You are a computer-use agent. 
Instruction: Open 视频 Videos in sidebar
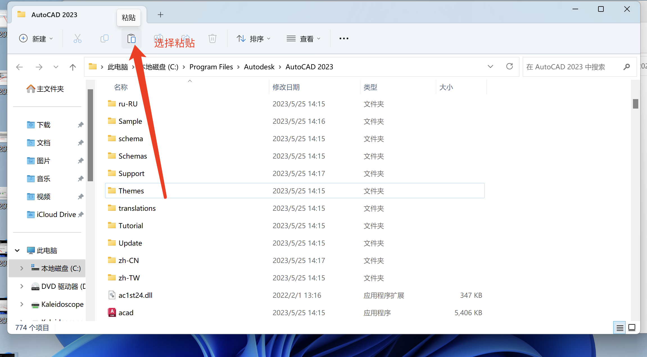coord(39,196)
